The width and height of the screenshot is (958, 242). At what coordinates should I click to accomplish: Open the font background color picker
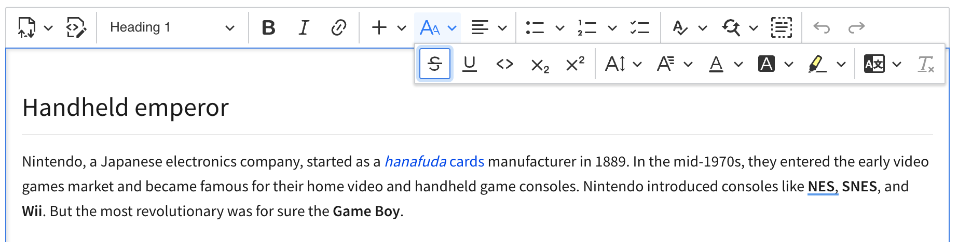(776, 64)
